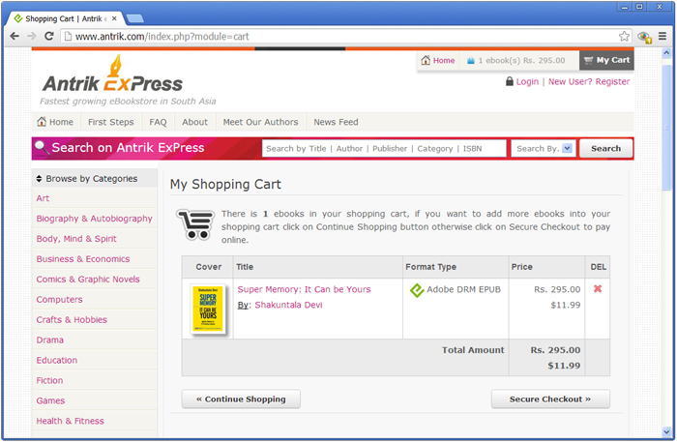Click the Adobe DRM EPUB format icon
Screen dimensions: 677x443
point(417,290)
